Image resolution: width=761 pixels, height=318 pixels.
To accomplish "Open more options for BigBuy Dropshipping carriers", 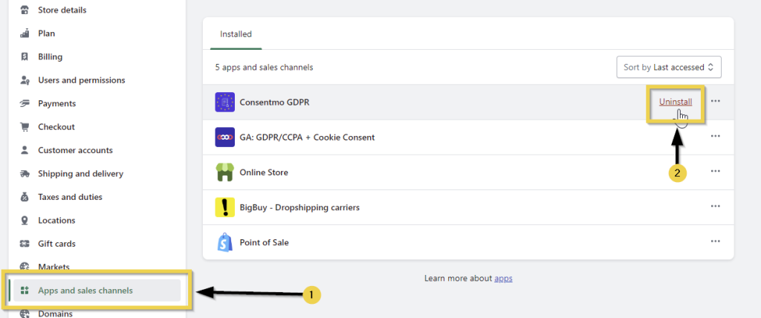I will coord(716,207).
